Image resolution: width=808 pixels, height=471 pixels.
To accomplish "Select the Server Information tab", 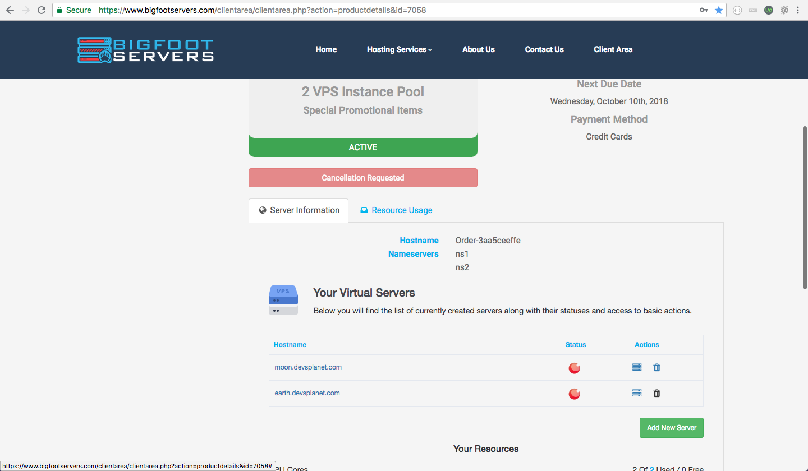I will pos(299,210).
